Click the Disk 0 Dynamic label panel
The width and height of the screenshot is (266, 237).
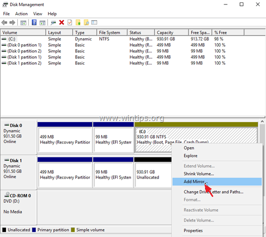pyautogui.click(x=19, y=137)
